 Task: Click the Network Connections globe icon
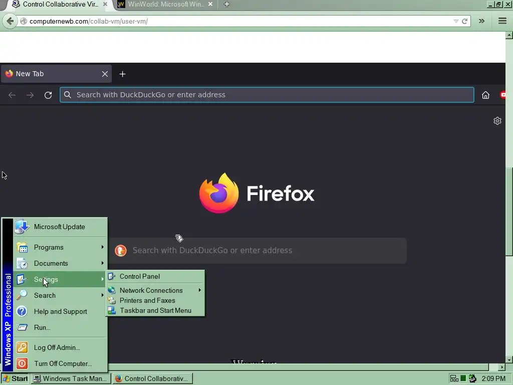(x=112, y=290)
